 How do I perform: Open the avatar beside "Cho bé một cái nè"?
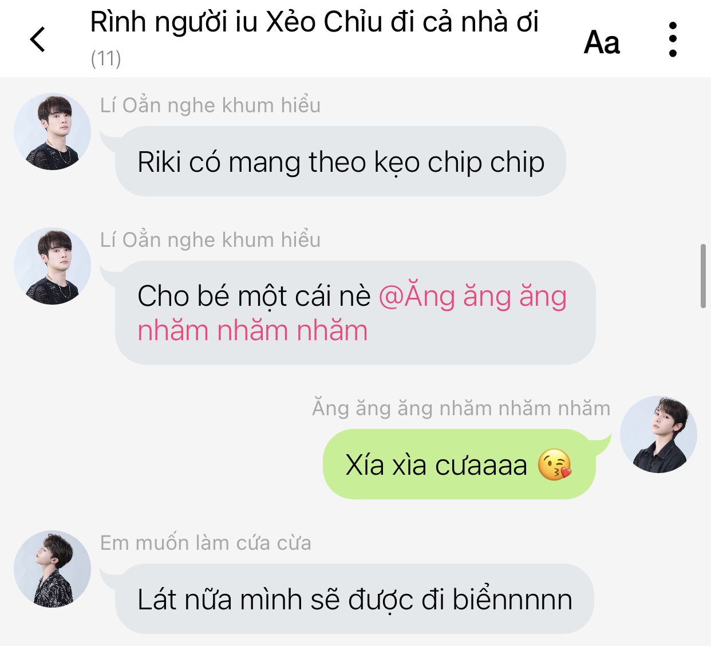coord(52,266)
